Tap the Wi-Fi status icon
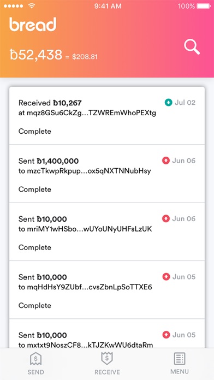This screenshot has height=380, width=214. pos(32,6)
